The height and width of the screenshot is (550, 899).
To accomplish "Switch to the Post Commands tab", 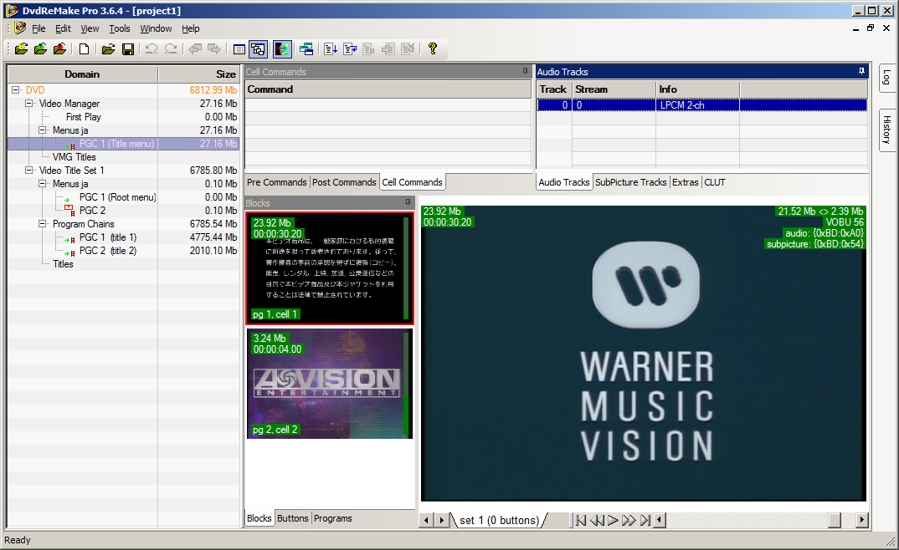I will (344, 182).
